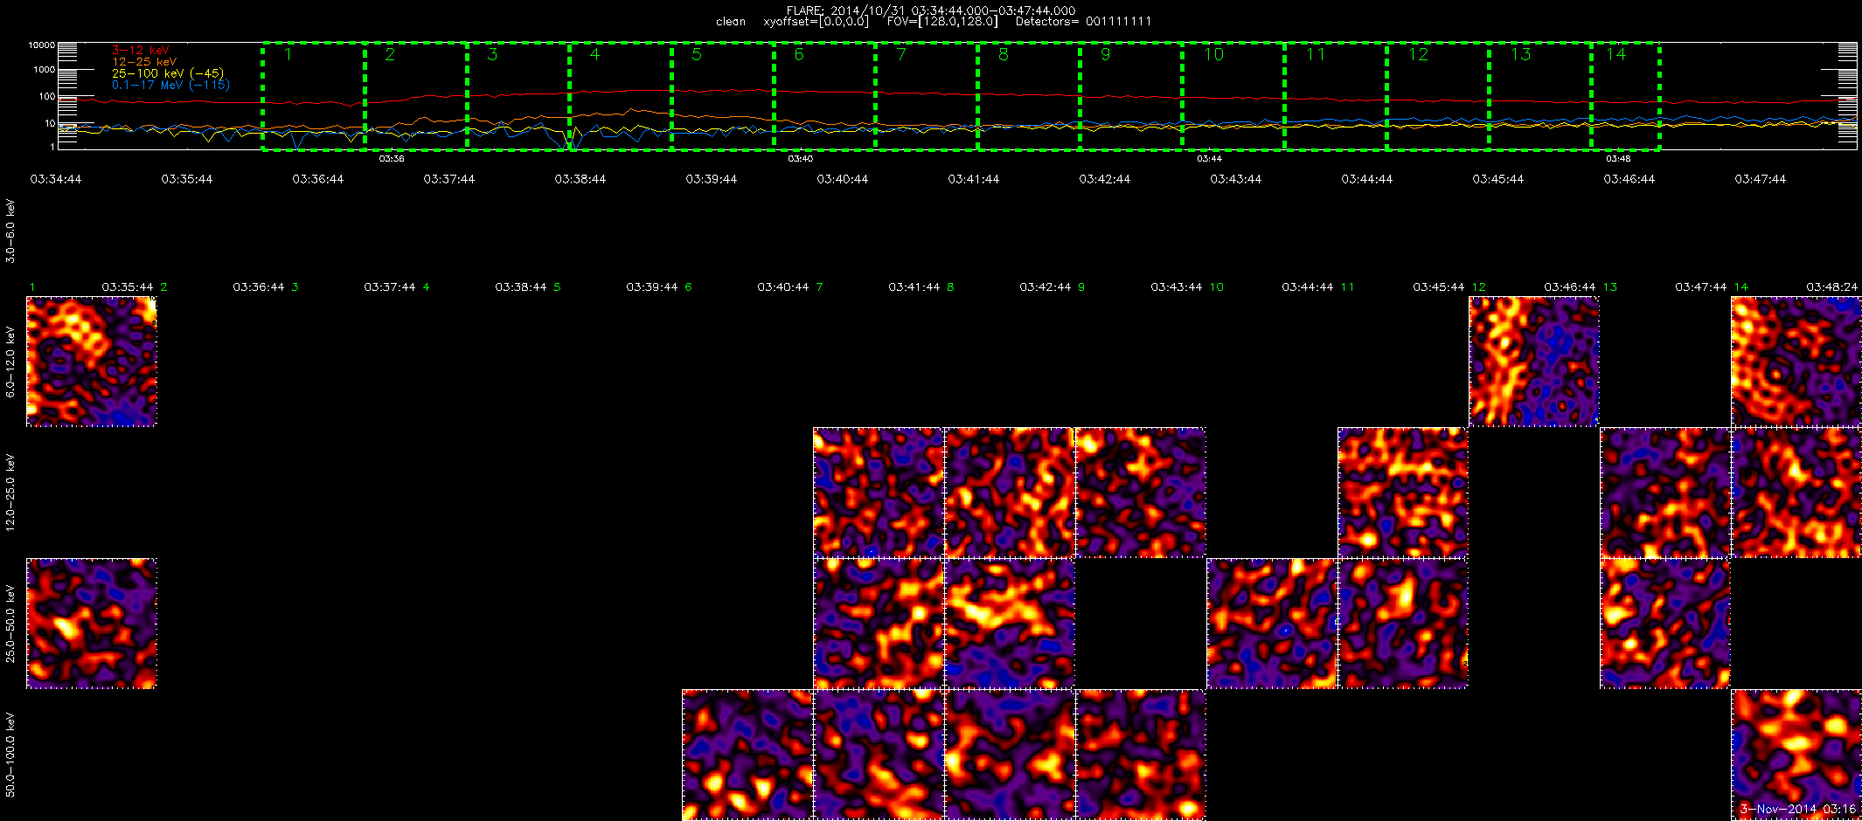The height and width of the screenshot is (821, 1862).
Task: Click the yellow '25-100 keV (-45)' legend entry
Action: pyautogui.click(x=168, y=73)
